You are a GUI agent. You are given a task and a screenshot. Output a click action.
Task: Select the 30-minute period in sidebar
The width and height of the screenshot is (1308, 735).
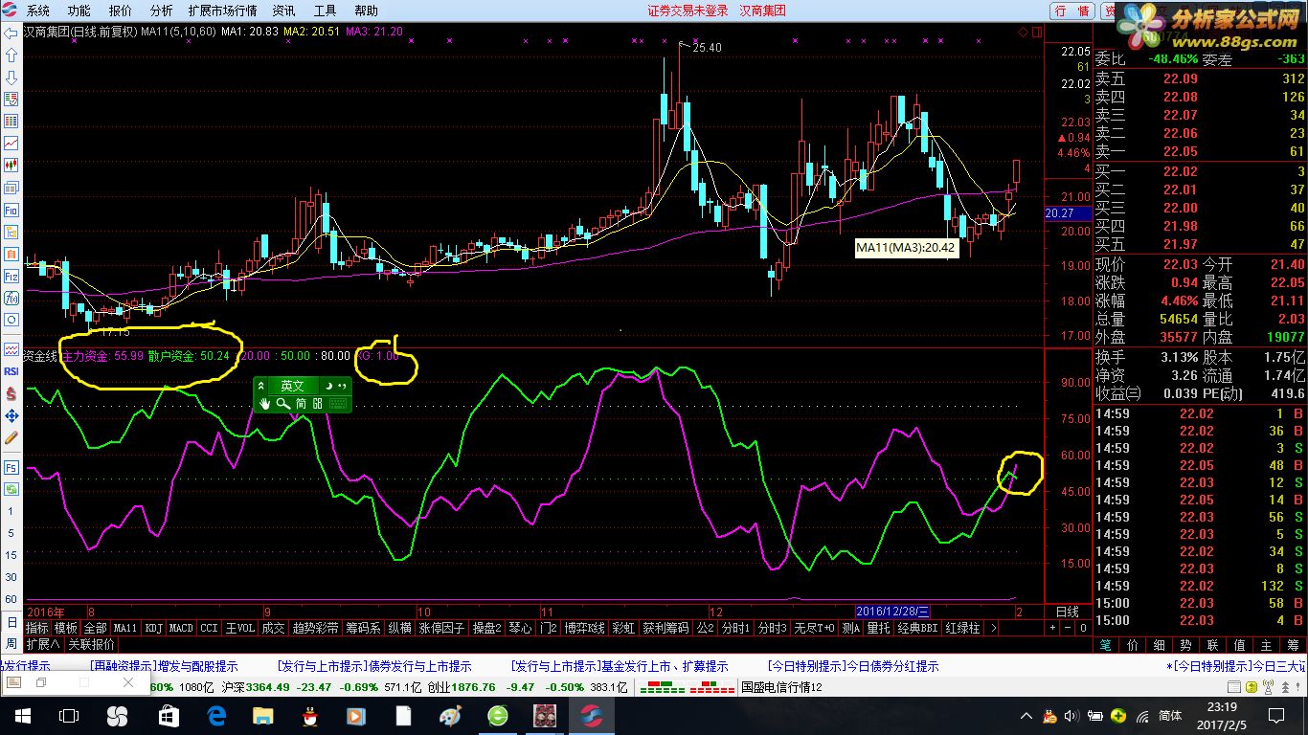pos(11,577)
